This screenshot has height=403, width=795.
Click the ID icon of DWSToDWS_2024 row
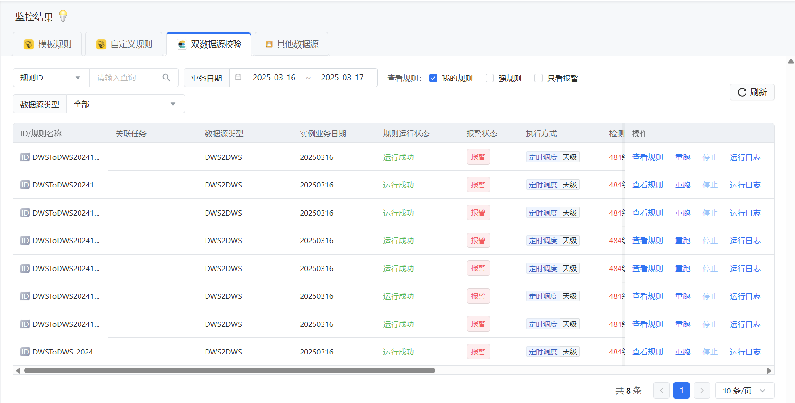(25, 352)
